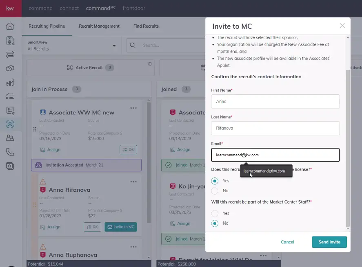Close the Invite to MC dialog
362x267 pixels.
(x=342, y=26)
